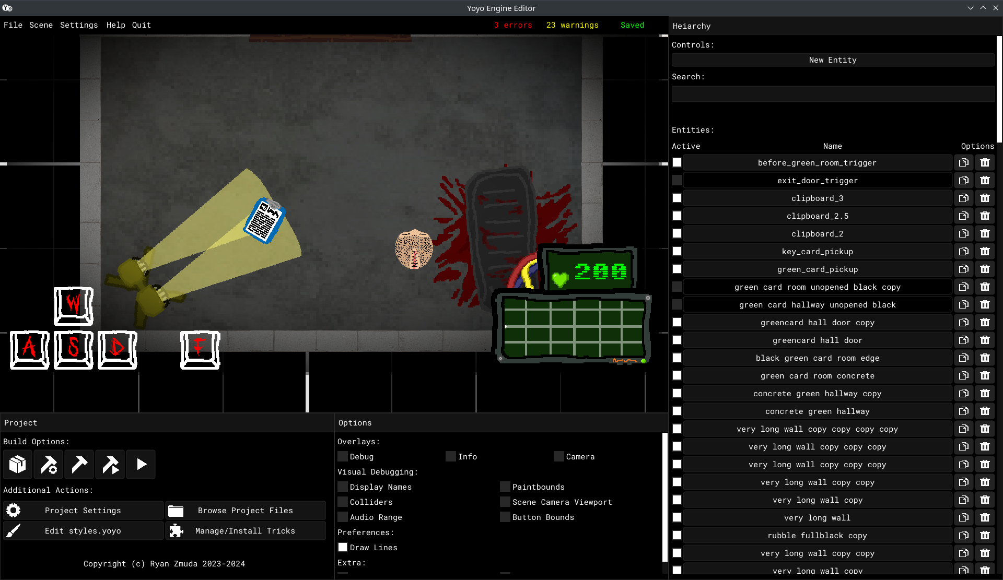This screenshot has width=1003, height=580.
Task: Delete the rubble fullblack copy entity
Action: tap(985, 536)
